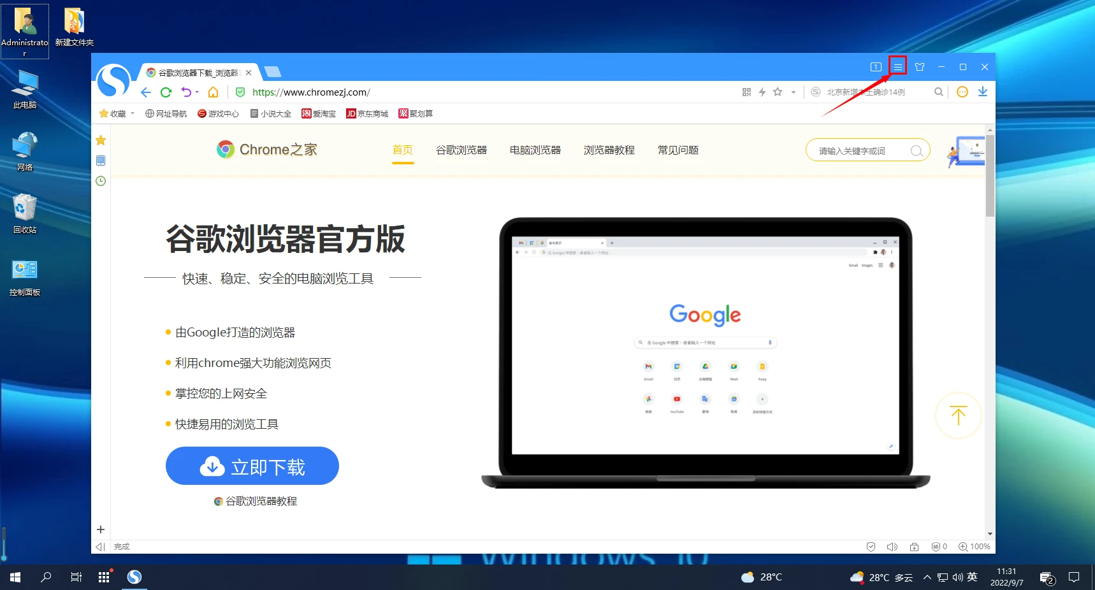
Task: Reload the page with refresh icon
Action: pyautogui.click(x=166, y=92)
